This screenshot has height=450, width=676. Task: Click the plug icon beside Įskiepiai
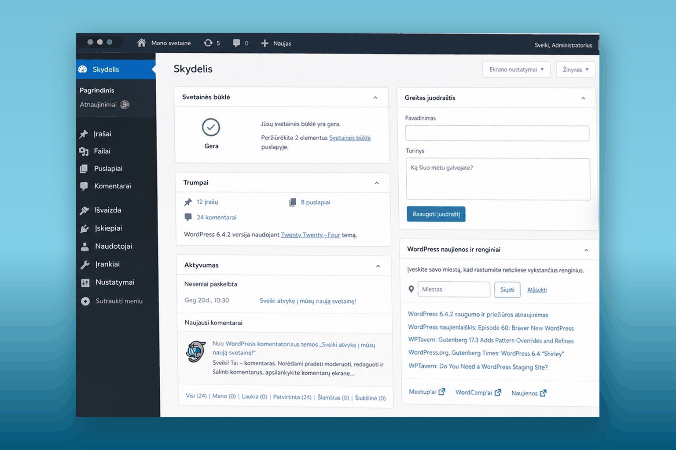point(84,229)
